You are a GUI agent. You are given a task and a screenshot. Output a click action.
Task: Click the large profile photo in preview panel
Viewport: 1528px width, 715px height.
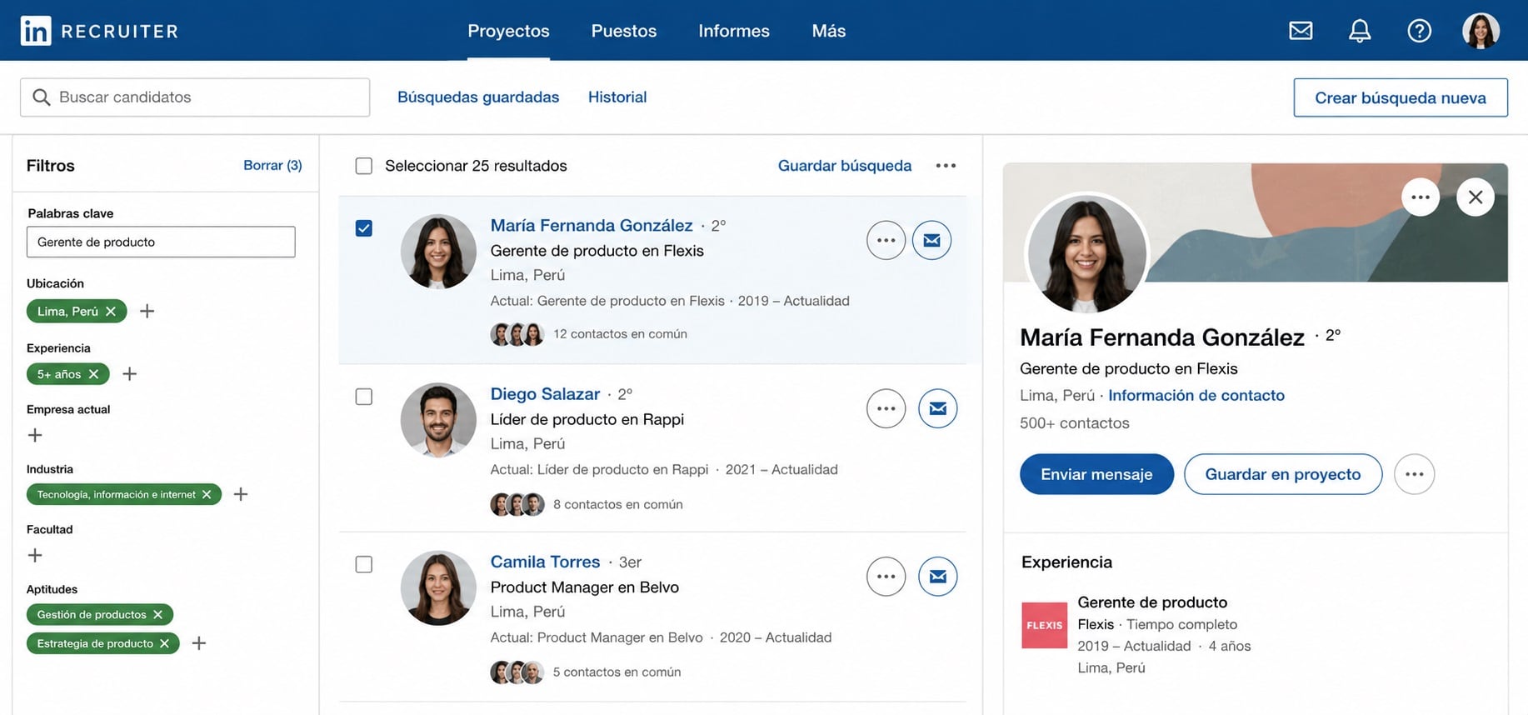[1086, 253]
